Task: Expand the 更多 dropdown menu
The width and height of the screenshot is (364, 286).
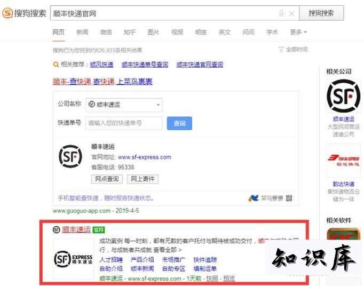Action: click(298, 32)
